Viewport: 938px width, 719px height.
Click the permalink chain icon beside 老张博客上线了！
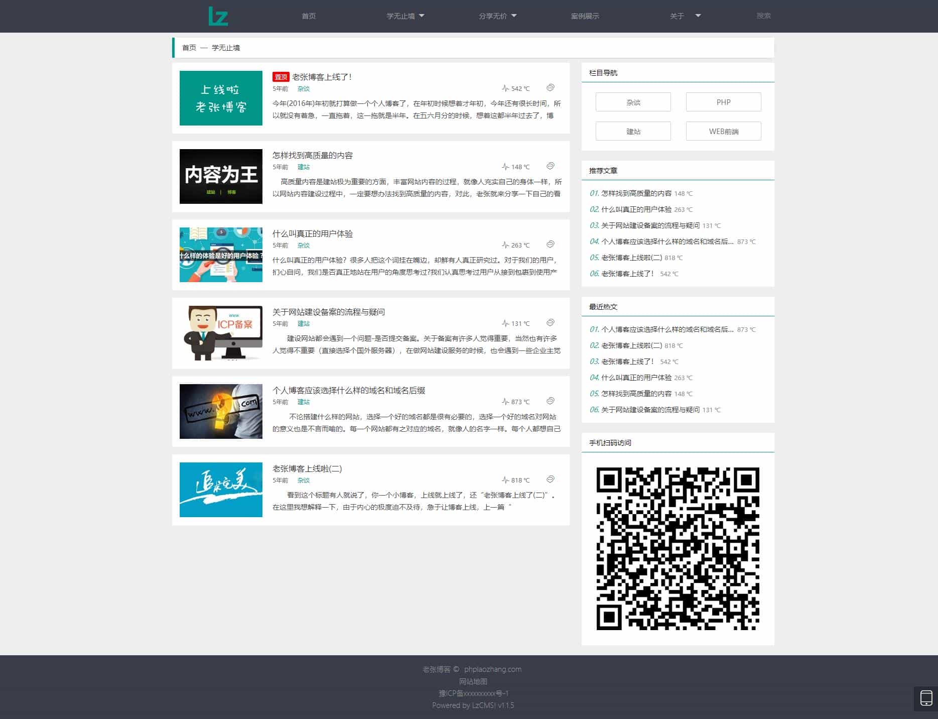pyautogui.click(x=551, y=88)
